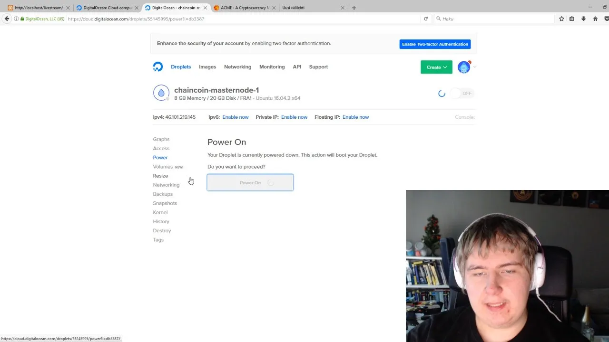Select History in the droplet sidebar
Viewport: 609px width, 342px height.
point(161,221)
